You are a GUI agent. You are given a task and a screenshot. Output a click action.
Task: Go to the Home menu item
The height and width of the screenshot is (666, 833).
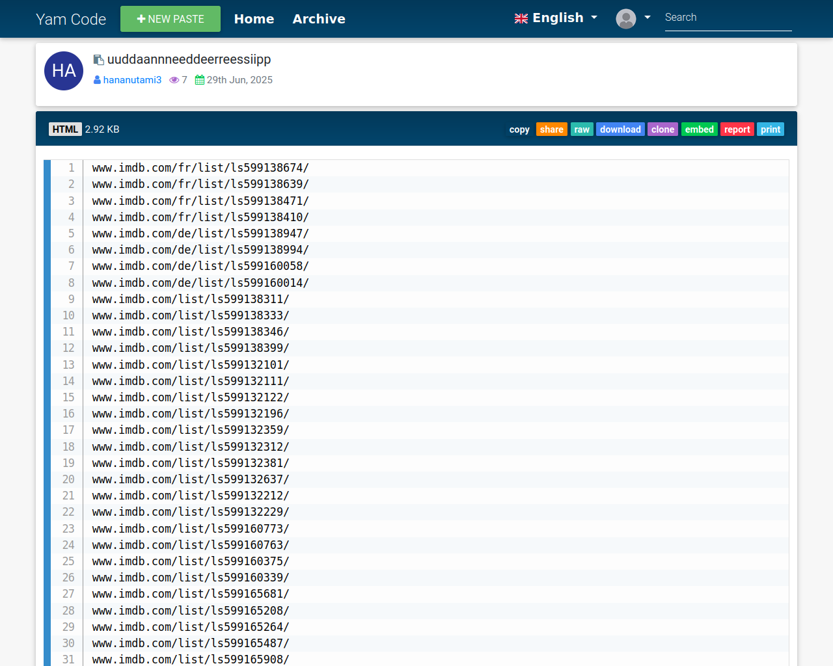pyautogui.click(x=254, y=19)
